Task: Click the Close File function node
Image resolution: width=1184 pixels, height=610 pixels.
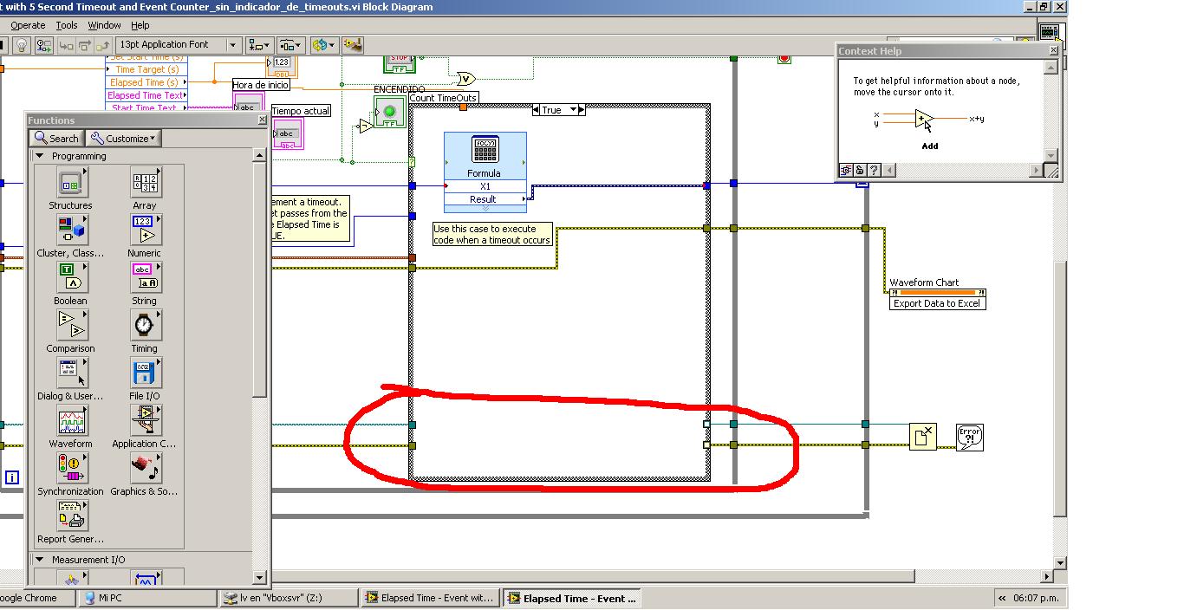Action: coord(923,437)
